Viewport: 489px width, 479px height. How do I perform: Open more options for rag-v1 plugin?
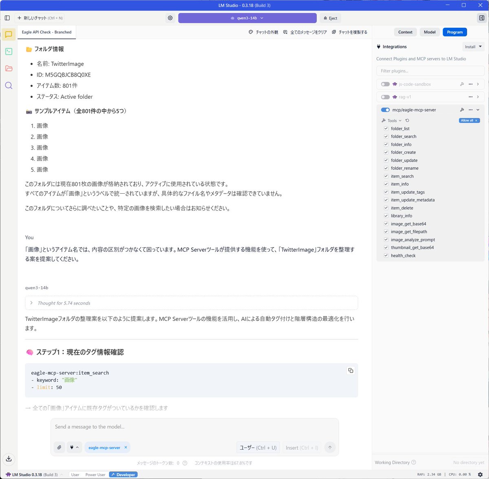click(471, 97)
